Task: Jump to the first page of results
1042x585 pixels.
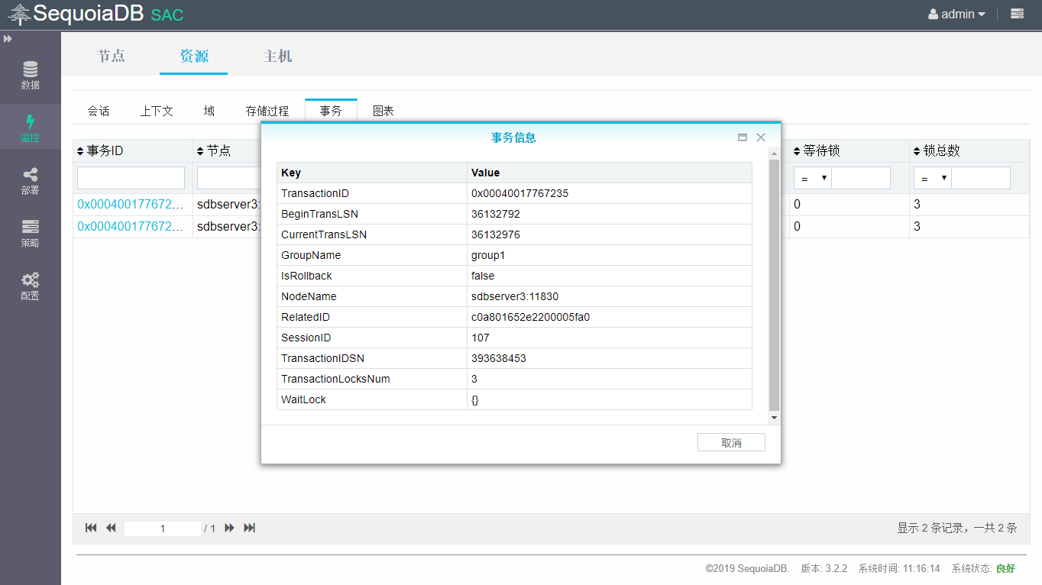Action: pos(91,528)
